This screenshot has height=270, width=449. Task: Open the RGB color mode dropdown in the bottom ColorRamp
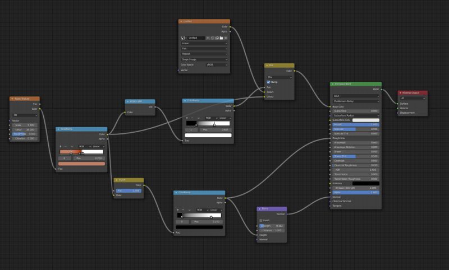coord(203,210)
